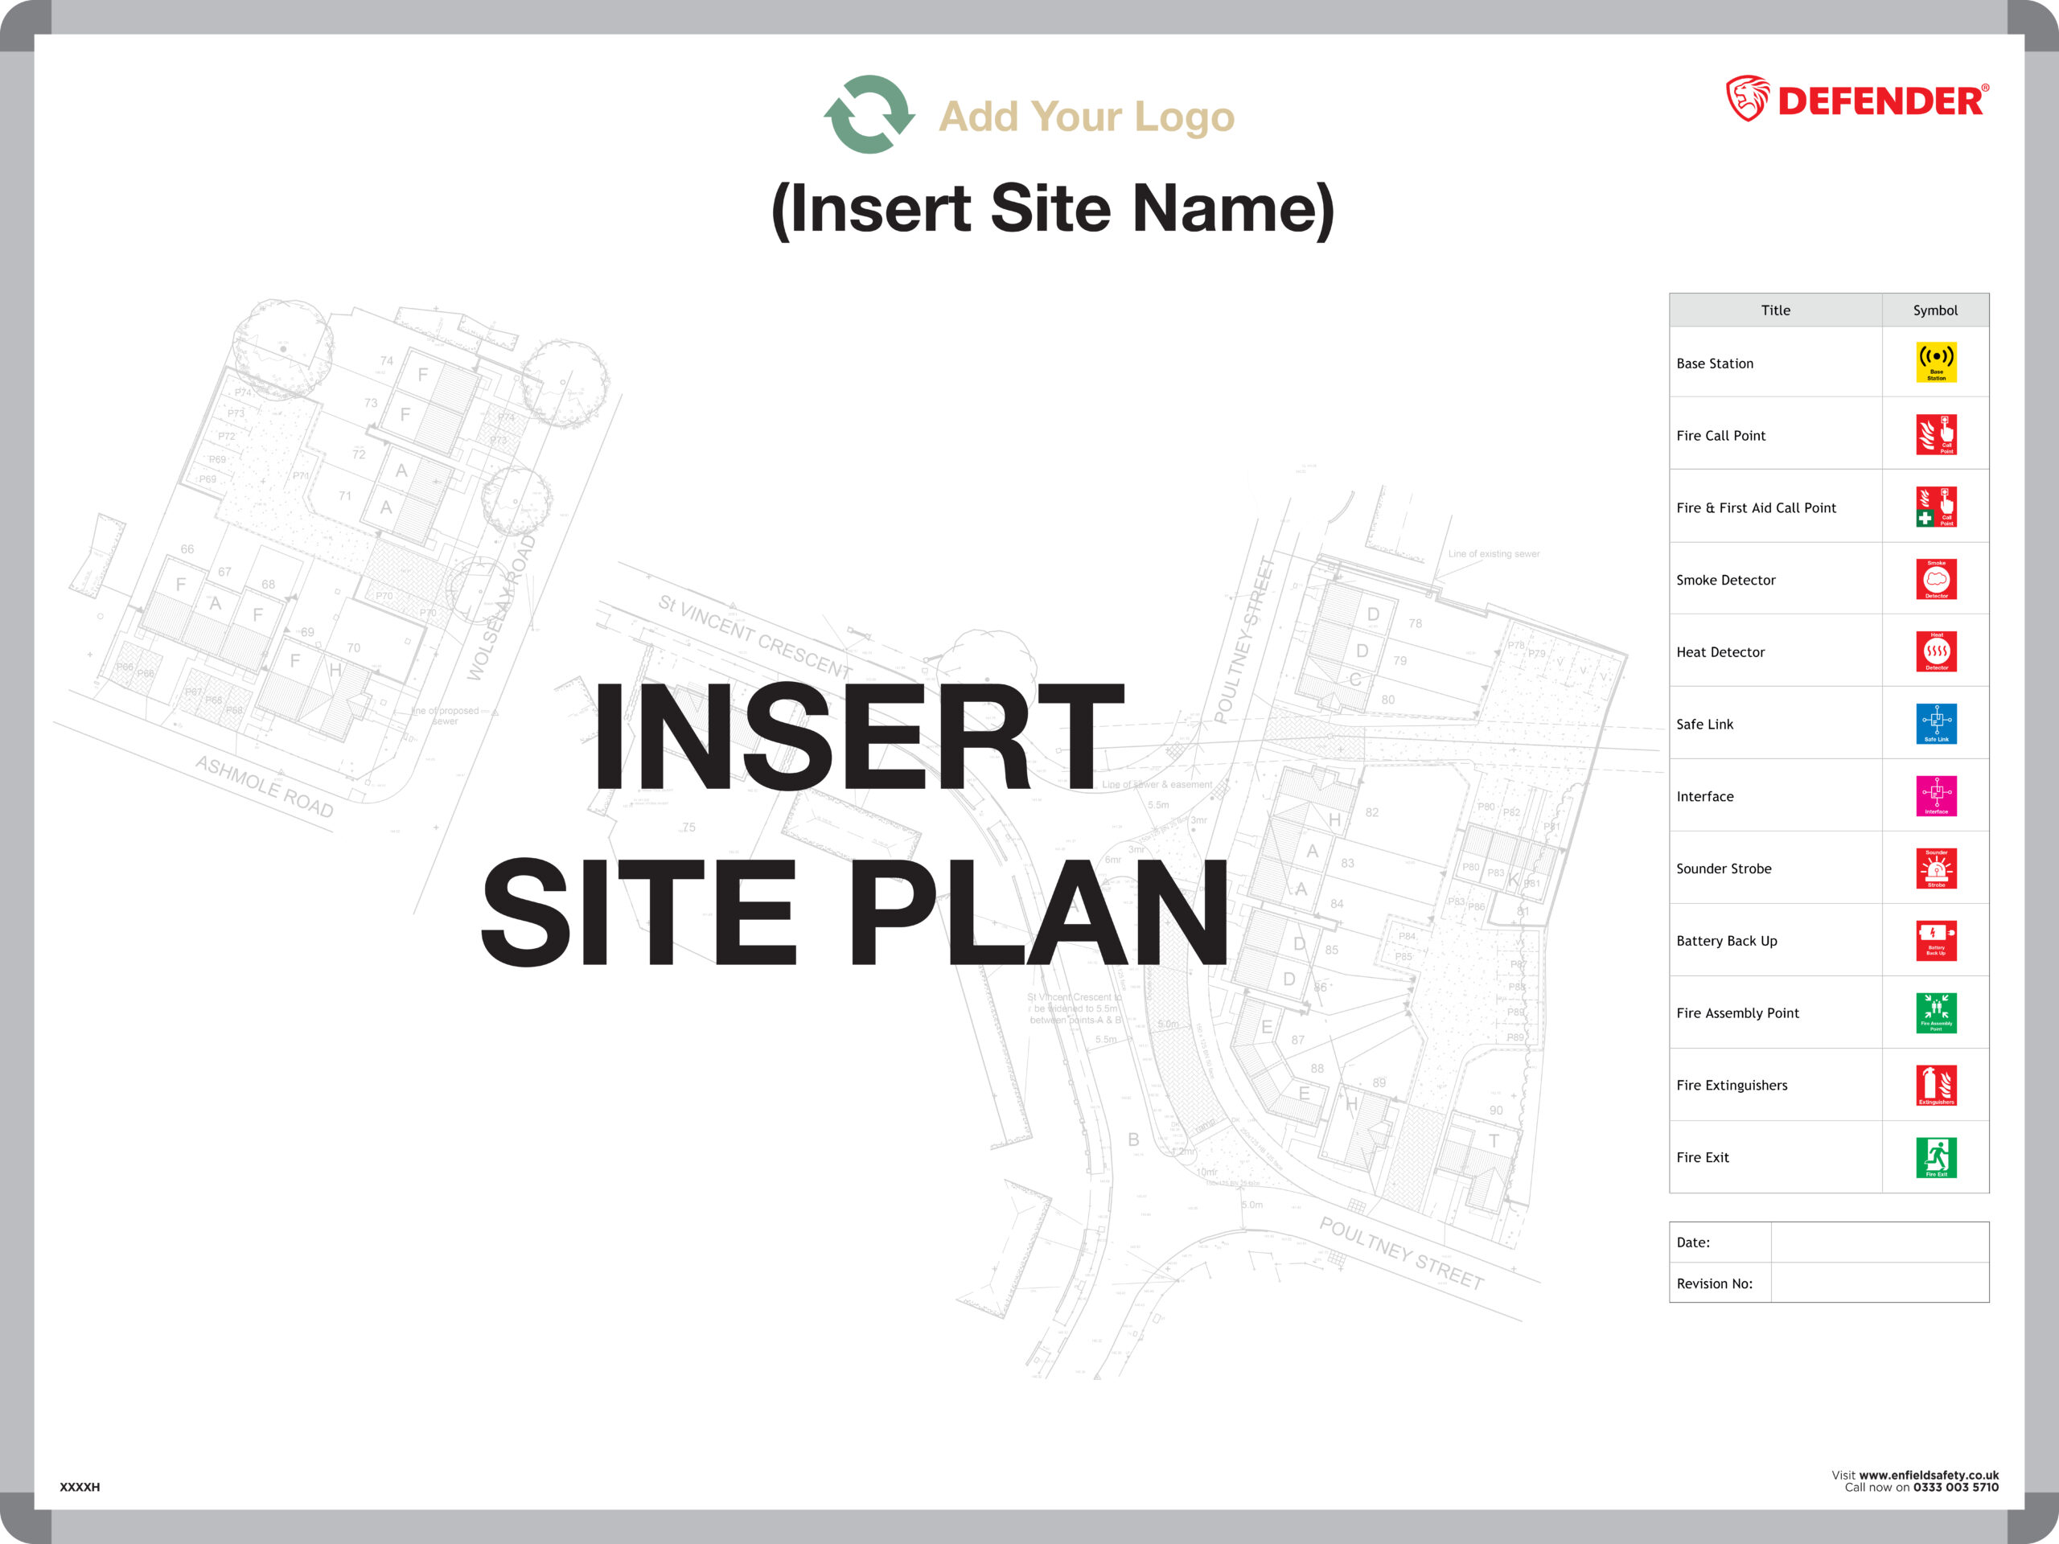Image resolution: width=2059 pixels, height=1544 pixels.
Task: Select the Battery Back Up icon
Action: [1936, 940]
